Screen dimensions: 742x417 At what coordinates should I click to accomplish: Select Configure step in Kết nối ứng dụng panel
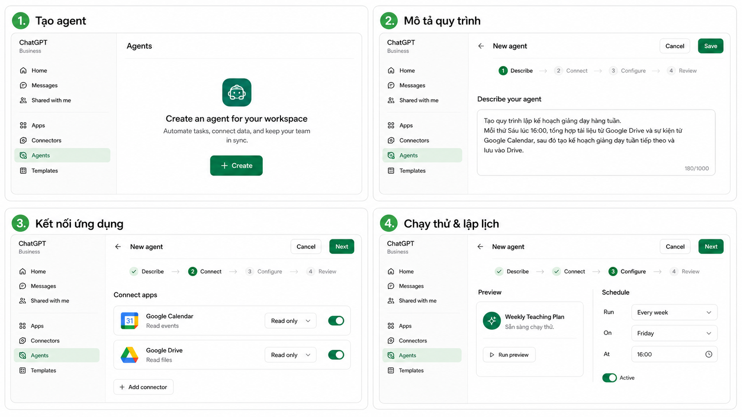[264, 272]
